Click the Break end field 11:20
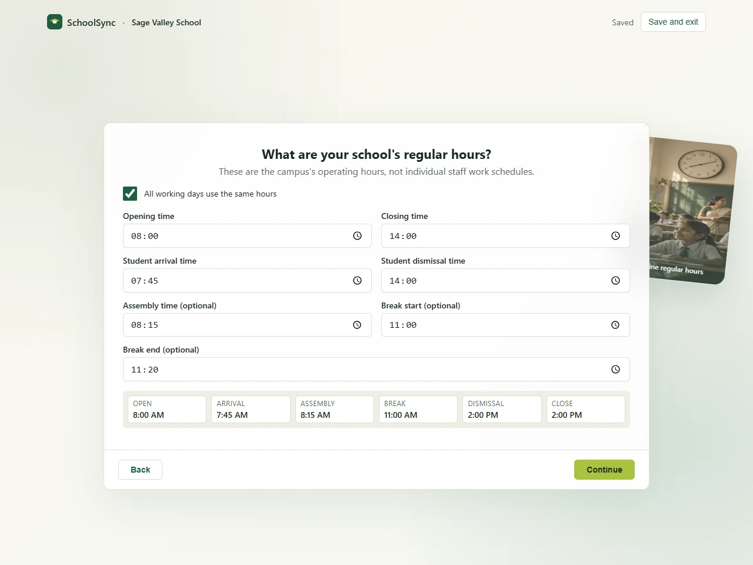Image resolution: width=753 pixels, height=565 pixels. coord(376,370)
